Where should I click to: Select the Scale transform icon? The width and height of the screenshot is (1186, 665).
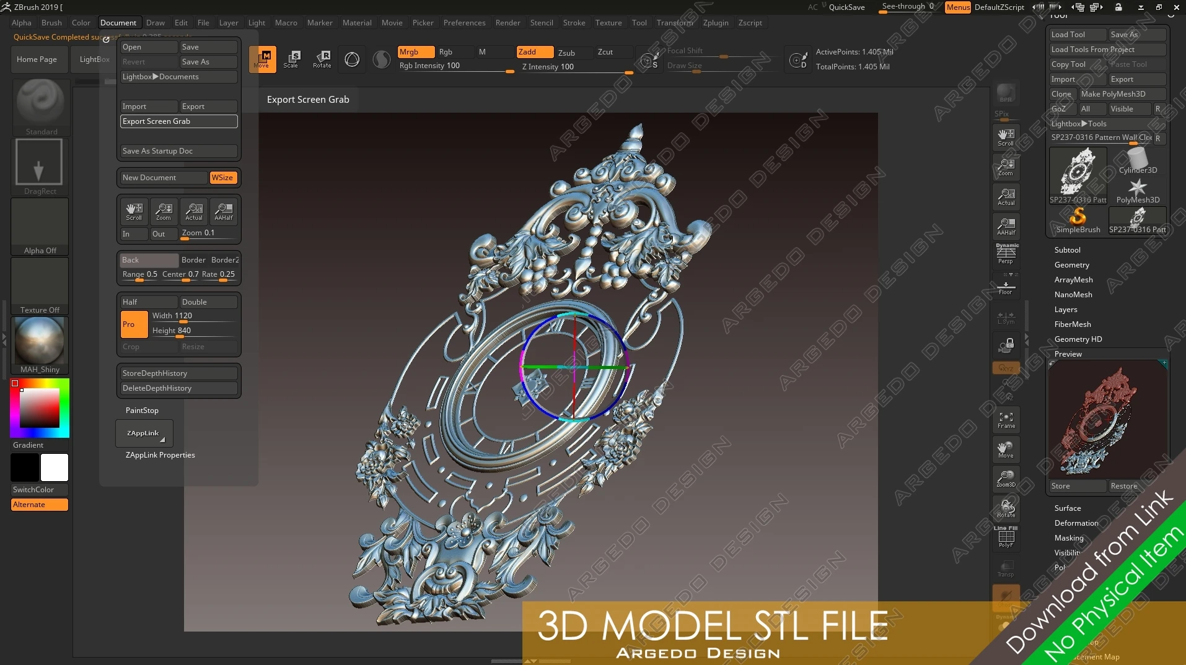tap(291, 59)
